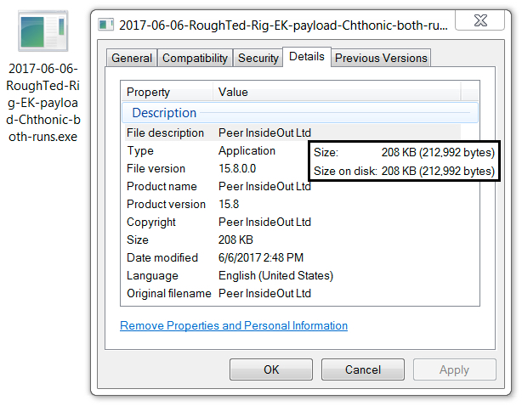Select the File description row
The image size is (522, 406).
tap(293, 133)
